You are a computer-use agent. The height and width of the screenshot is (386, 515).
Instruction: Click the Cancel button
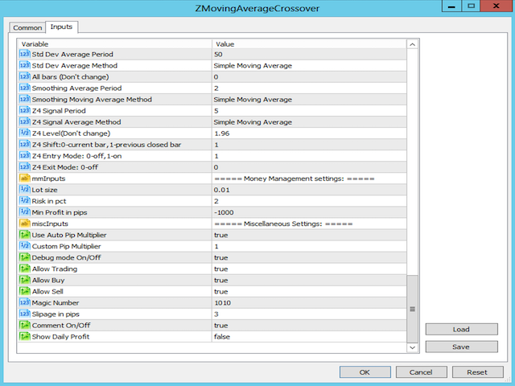point(421,372)
